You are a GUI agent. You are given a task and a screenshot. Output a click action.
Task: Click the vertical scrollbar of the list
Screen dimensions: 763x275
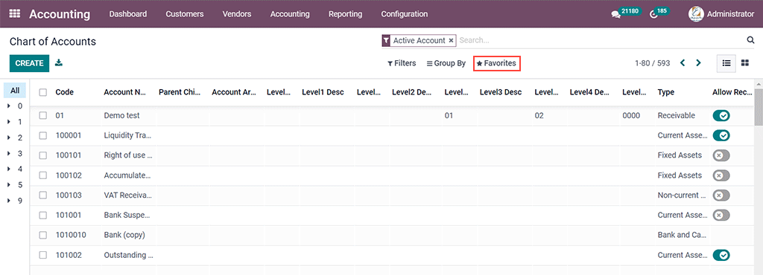[x=758, y=107]
